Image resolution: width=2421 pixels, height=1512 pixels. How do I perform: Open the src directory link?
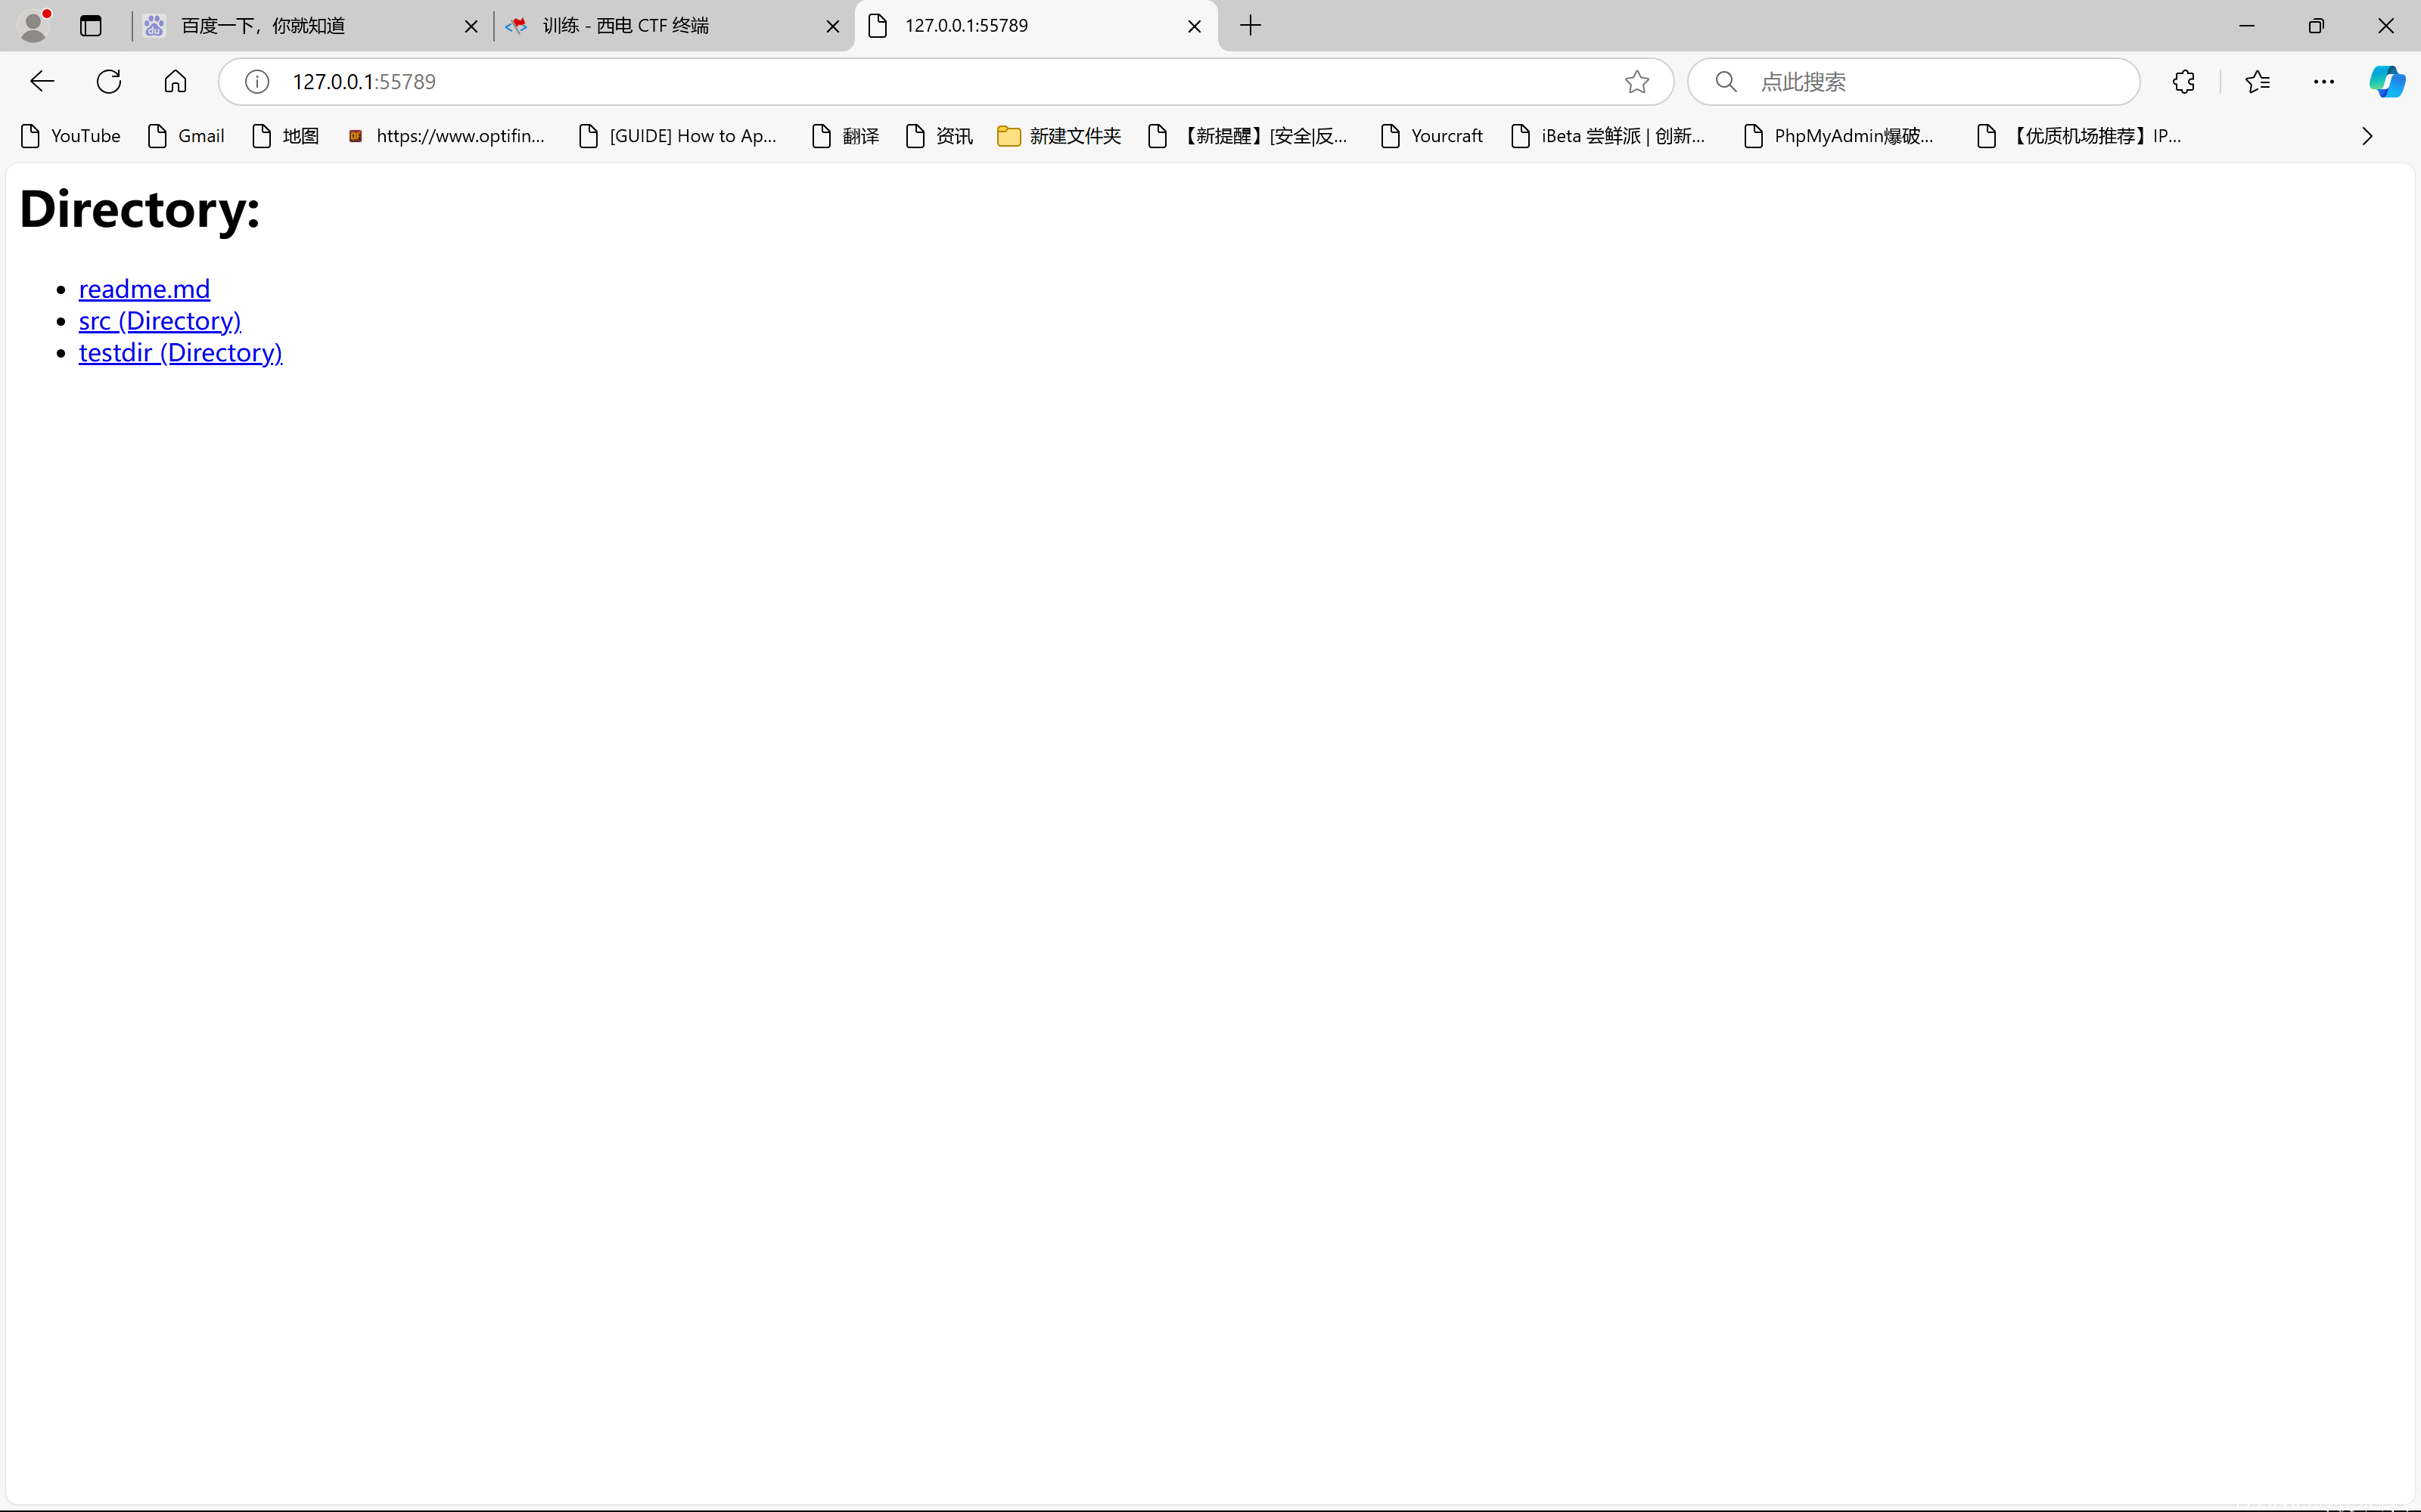(160, 321)
